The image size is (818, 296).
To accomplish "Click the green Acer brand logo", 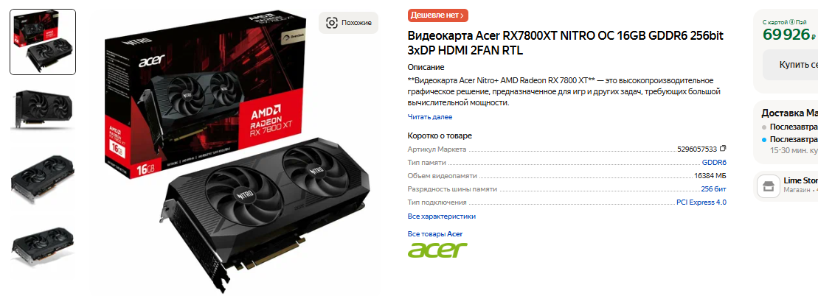I will click(437, 250).
